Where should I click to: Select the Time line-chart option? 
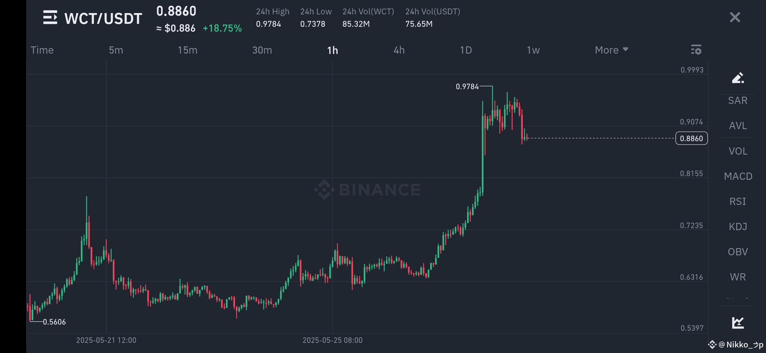[x=42, y=50]
